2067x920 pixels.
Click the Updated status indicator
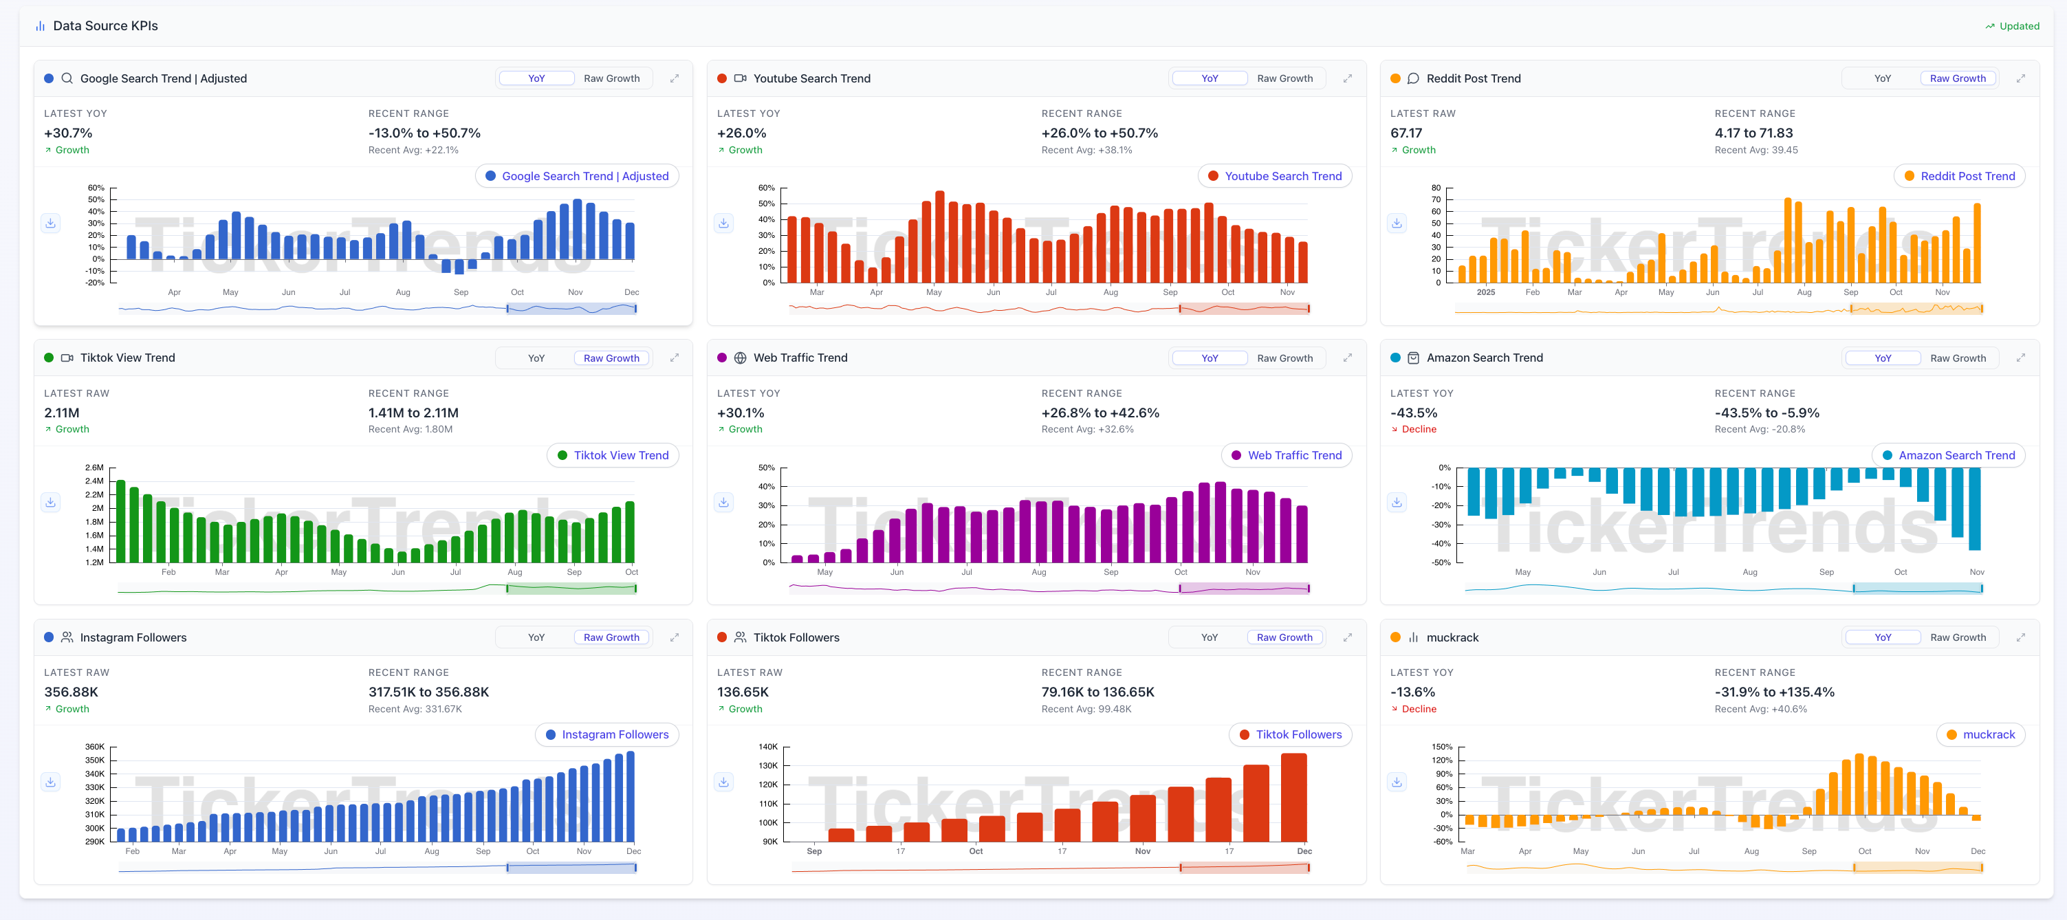2011,25
